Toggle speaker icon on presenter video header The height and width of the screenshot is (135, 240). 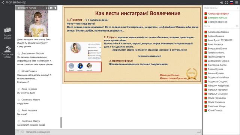click(x=55, y=8)
